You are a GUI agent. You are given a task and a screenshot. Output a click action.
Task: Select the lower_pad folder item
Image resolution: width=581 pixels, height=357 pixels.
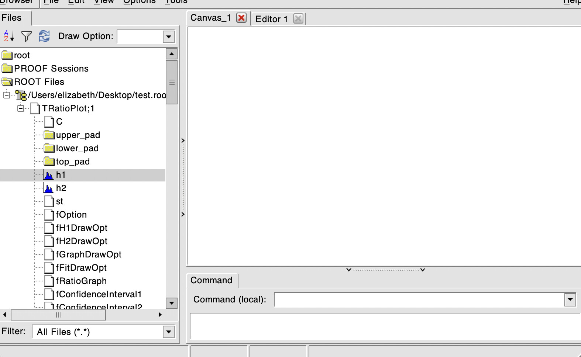(77, 148)
